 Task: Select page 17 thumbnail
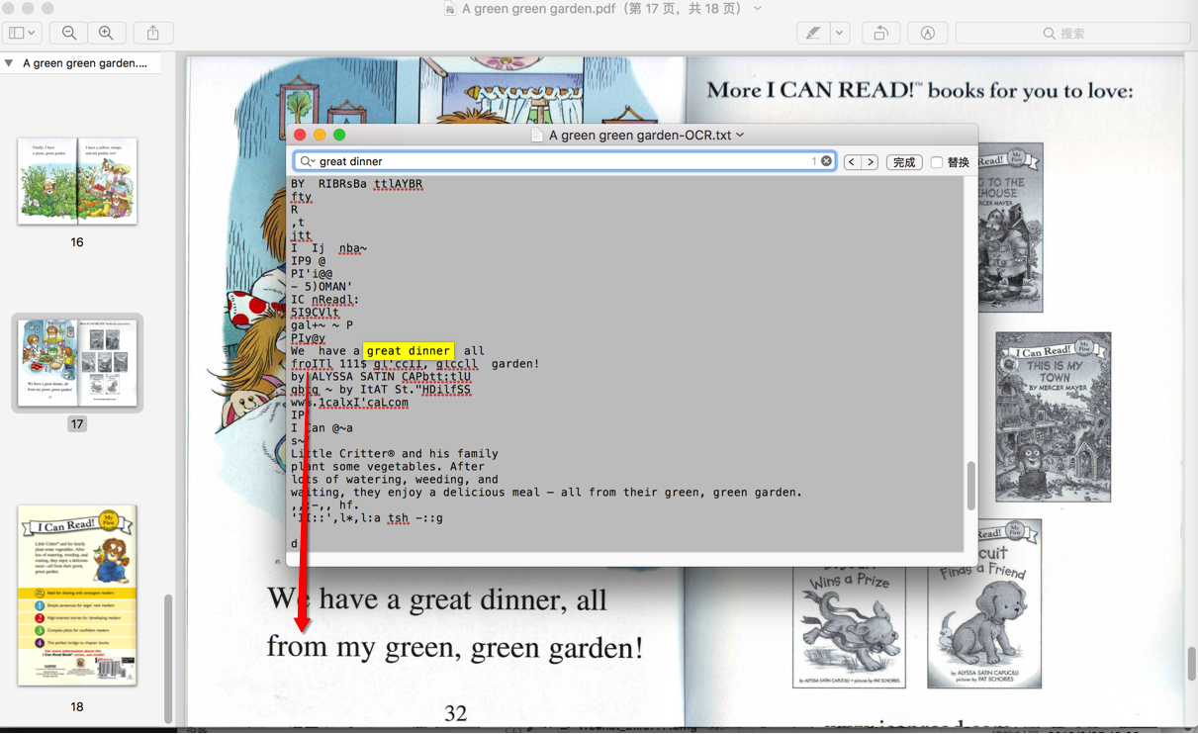[x=77, y=362]
